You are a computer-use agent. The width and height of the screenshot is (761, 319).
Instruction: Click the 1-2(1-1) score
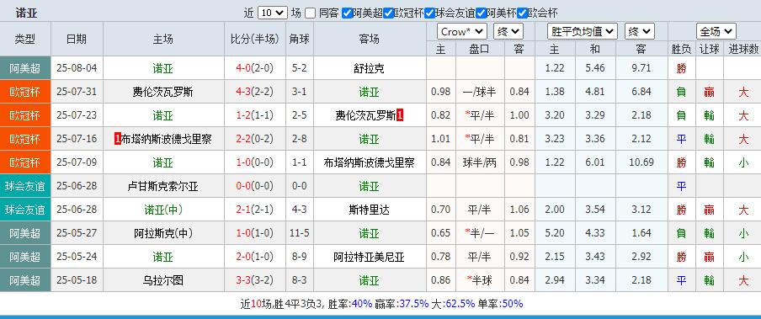click(x=255, y=115)
